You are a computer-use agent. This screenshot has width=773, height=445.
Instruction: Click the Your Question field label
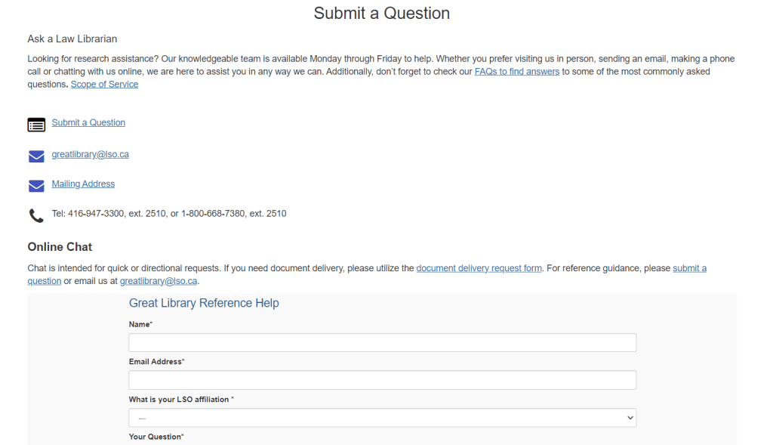point(156,437)
